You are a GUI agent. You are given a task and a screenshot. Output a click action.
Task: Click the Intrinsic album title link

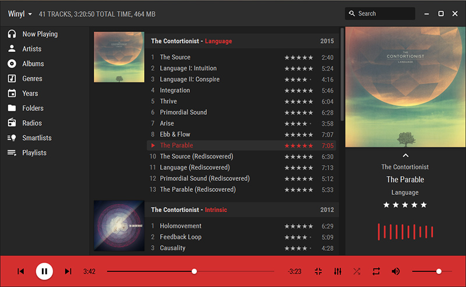(216, 210)
